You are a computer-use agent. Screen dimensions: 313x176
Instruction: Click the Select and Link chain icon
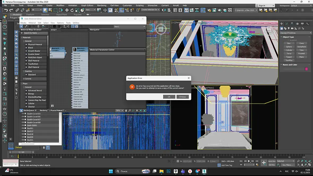[x=18, y=10]
